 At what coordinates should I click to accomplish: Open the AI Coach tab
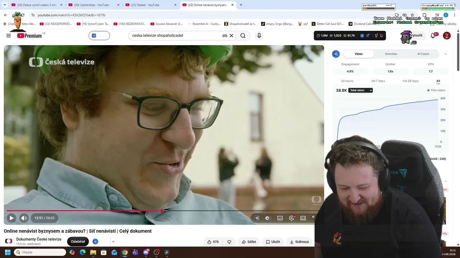pyautogui.click(x=423, y=54)
